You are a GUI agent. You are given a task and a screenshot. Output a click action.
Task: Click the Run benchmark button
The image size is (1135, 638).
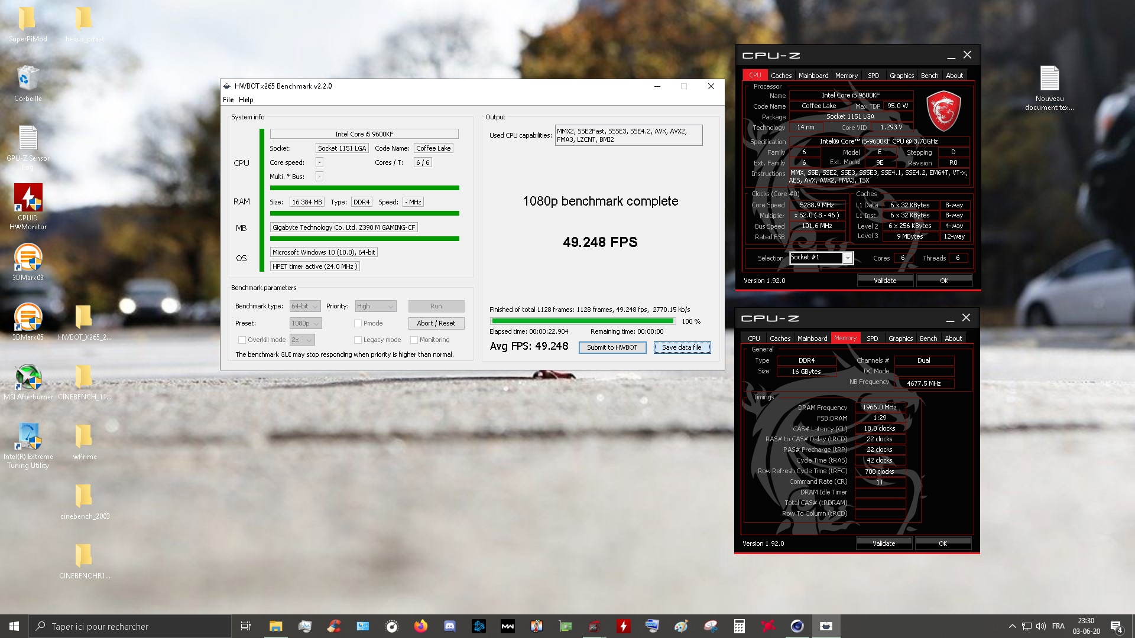pos(436,306)
